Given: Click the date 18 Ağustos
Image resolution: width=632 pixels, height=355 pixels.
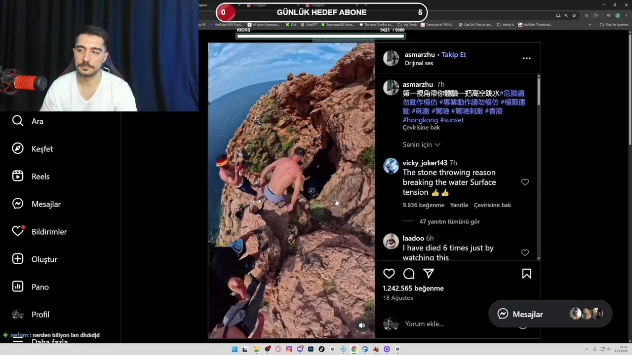Looking at the screenshot, I should point(398,298).
